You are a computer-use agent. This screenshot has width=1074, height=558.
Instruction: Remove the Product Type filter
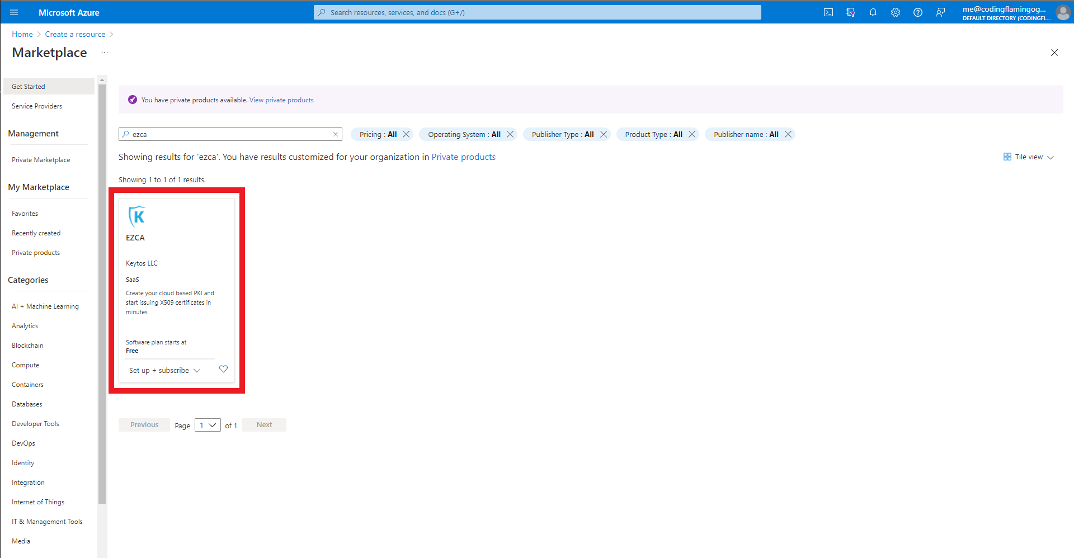tap(692, 134)
